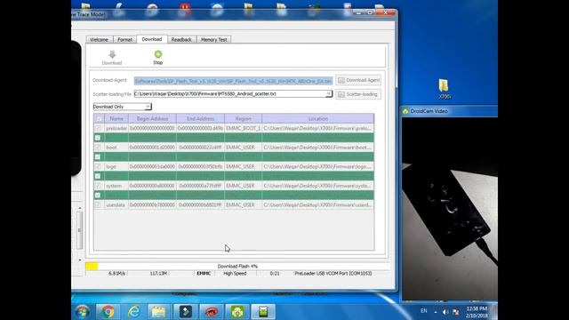This screenshot has height=320, width=569.
Task: Click the Download Flash 4% progress bar
Action: pyautogui.click(x=237, y=267)
